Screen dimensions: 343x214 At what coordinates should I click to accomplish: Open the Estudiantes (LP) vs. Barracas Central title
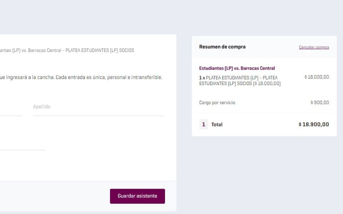tap(237, 68)
